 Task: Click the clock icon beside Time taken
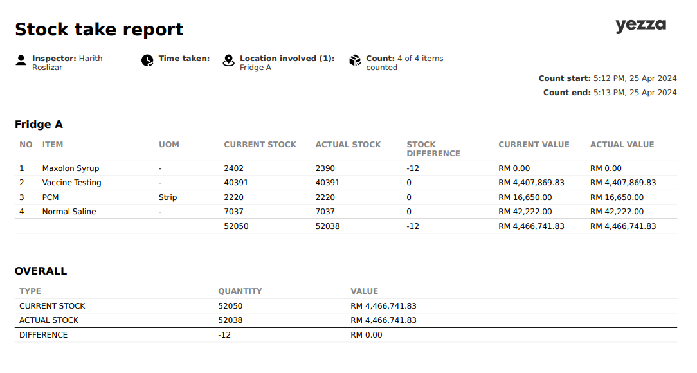point(147,59)
